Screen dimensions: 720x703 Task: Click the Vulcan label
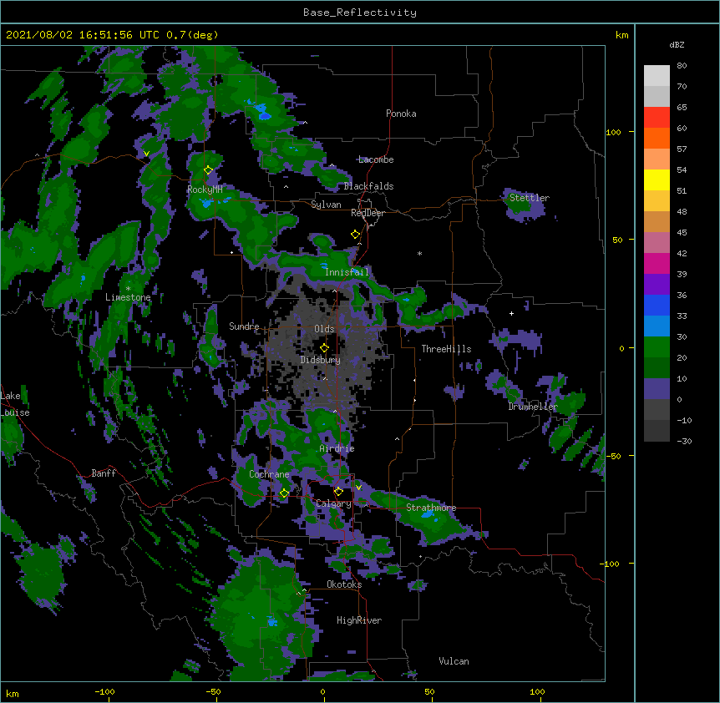454,661
